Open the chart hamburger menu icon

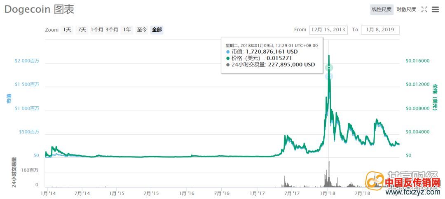coord(435,9)
